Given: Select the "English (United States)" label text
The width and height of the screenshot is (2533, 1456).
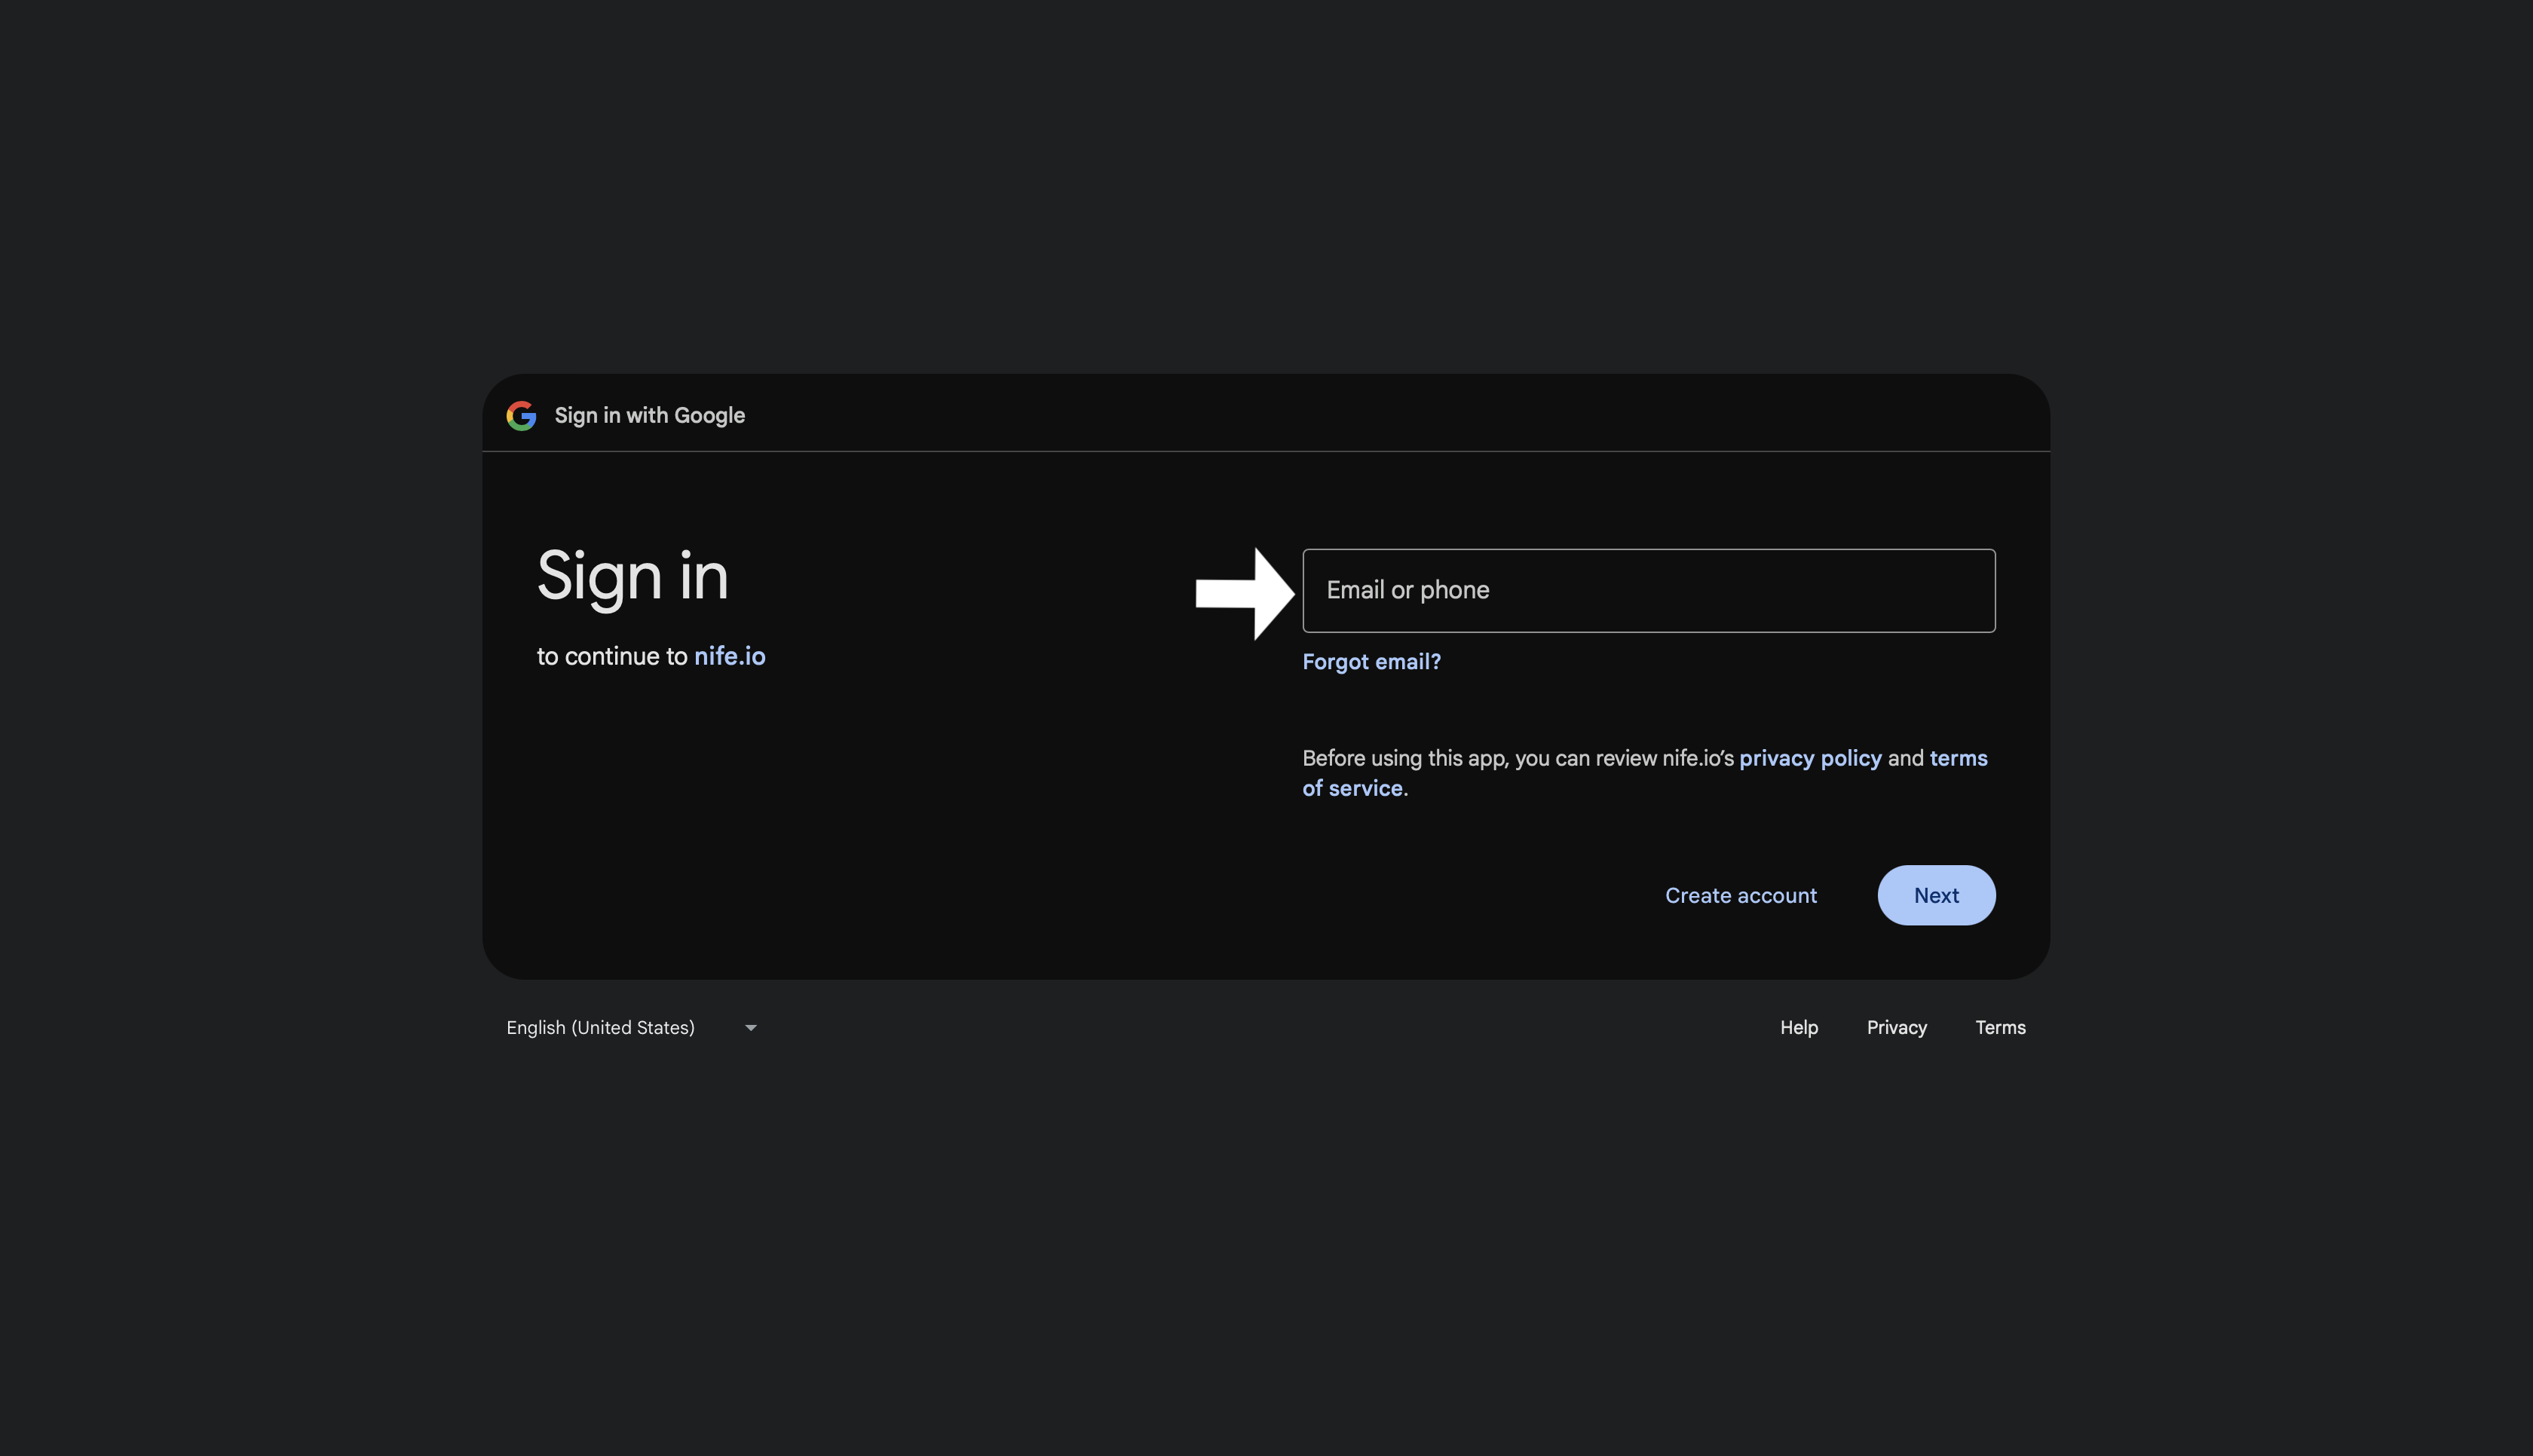Looking at the screenshot, I should [600, 1027].
